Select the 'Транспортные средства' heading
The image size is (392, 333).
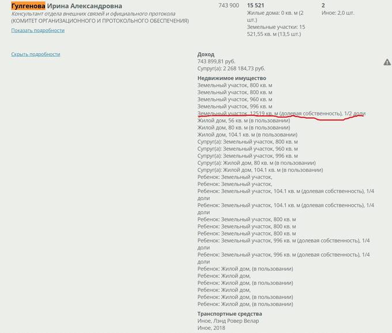[x=230, y=314]
